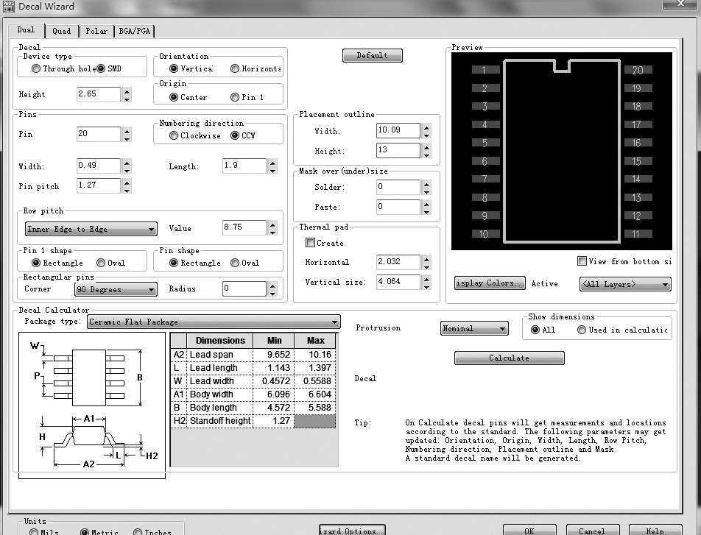Increase the Row pitch Value spinner
Image resolution: width=701 pixels, height=535 pixels.
(x=272, y=224)
